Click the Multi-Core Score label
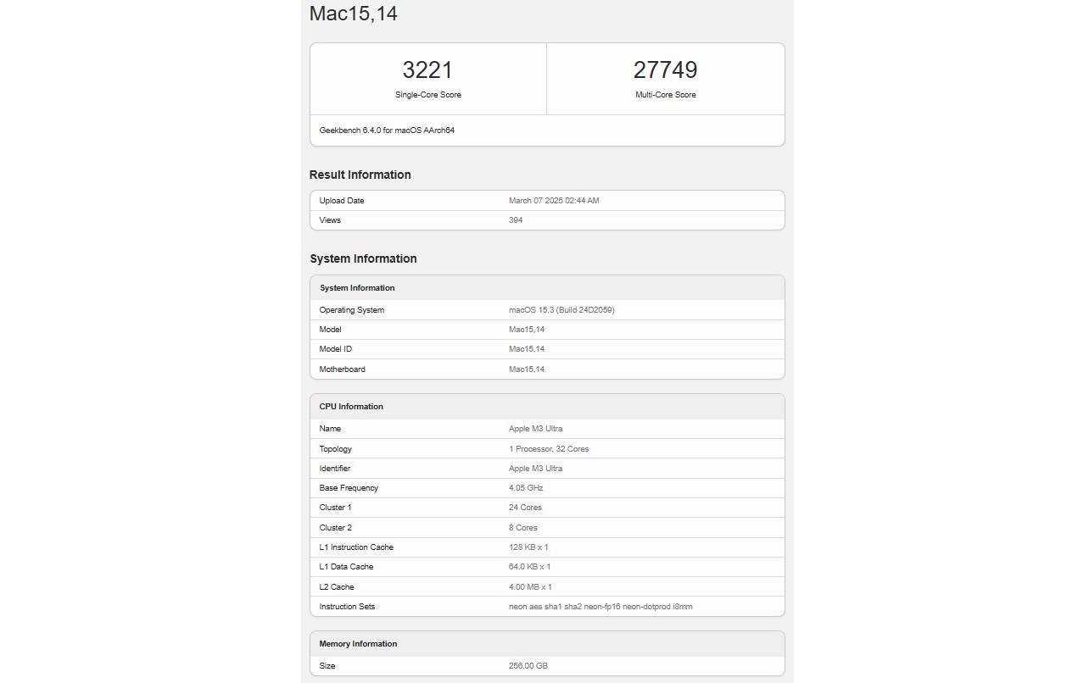The width and height of the screenshot is (1089, 683). pyautogui.click(x=666, y=95)
